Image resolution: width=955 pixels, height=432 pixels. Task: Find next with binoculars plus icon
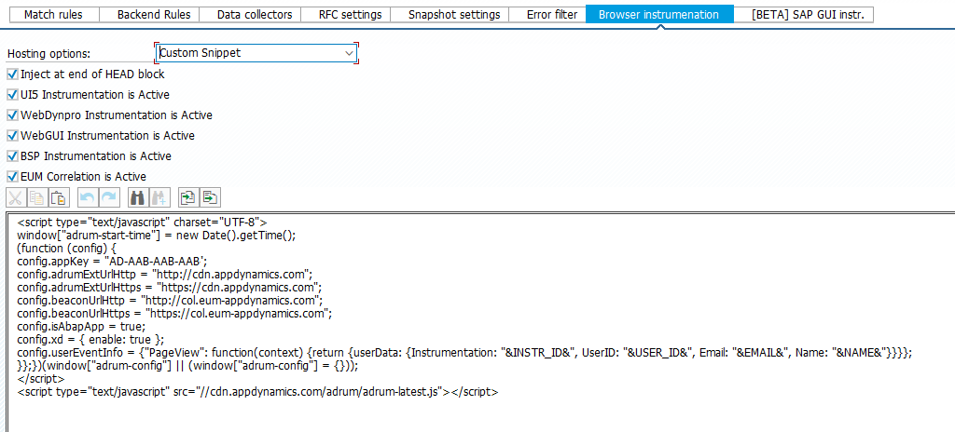(x=159, y=197)
